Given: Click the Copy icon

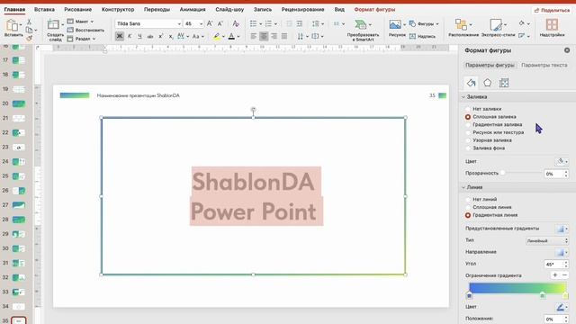Looking at the screenshot, I should coord(29,30).
